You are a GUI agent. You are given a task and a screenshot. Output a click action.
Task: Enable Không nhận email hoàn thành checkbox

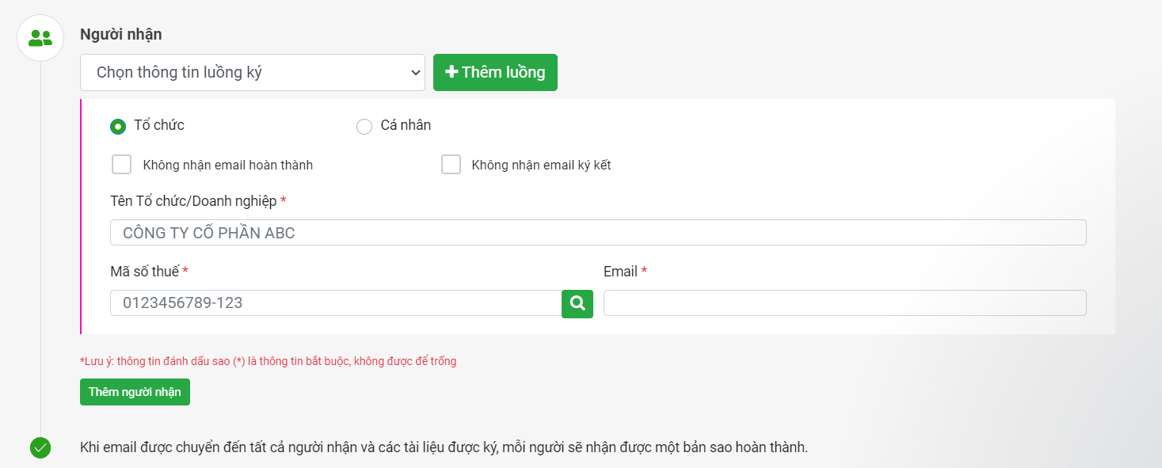click(122, 165)
